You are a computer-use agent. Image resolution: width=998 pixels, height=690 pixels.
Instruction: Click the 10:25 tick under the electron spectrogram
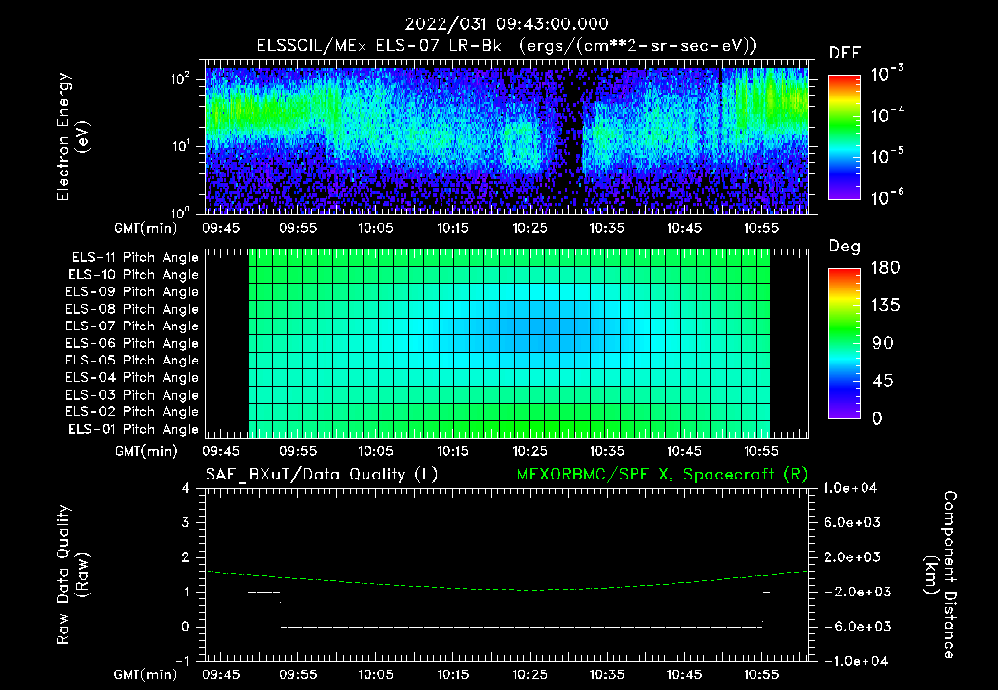tap(529, 228)
